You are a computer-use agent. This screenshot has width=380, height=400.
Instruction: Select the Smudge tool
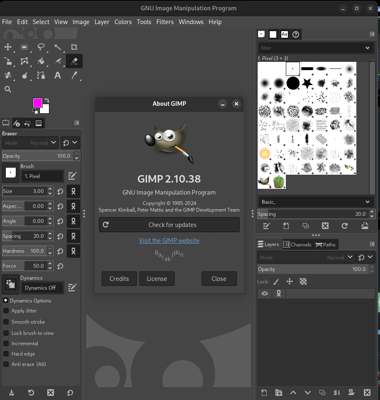click(24, 75)
